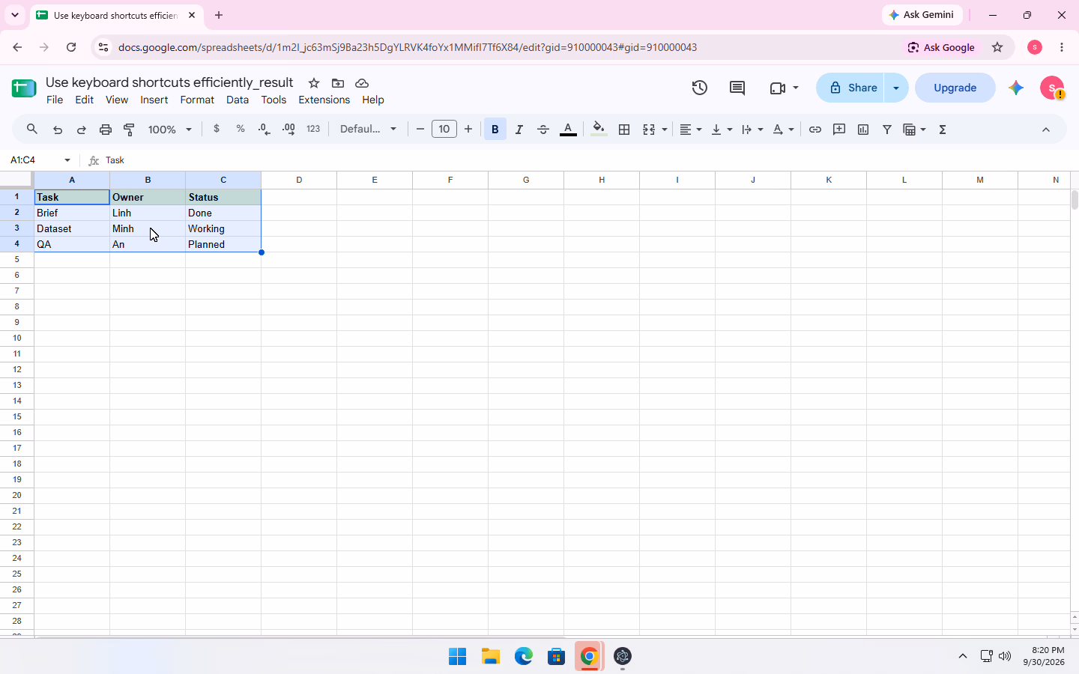Print the spreadsheet with printer icon
Image resolution: width=1079 pixels, height=674 pixels.
106,130
